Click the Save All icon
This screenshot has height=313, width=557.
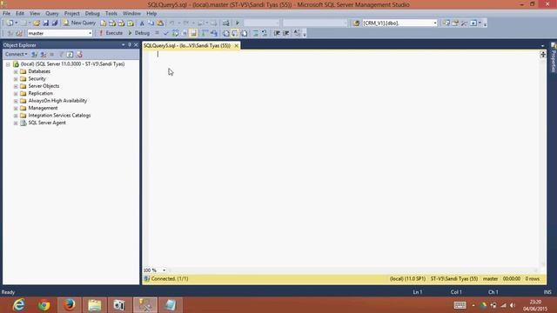click(55, 23)
